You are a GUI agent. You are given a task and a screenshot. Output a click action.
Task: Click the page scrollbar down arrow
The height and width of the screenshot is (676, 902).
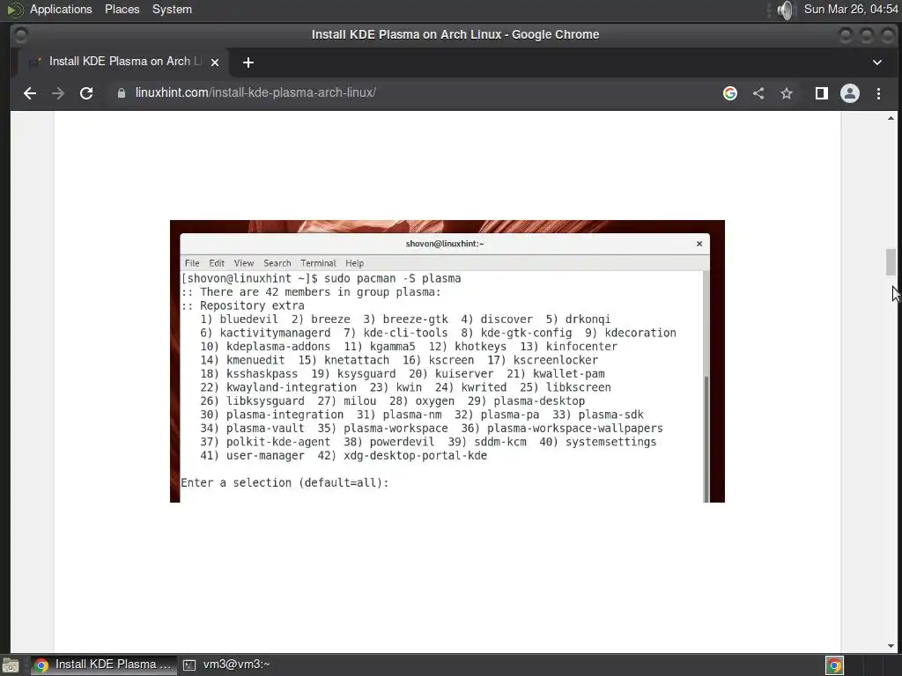point(891,646)
